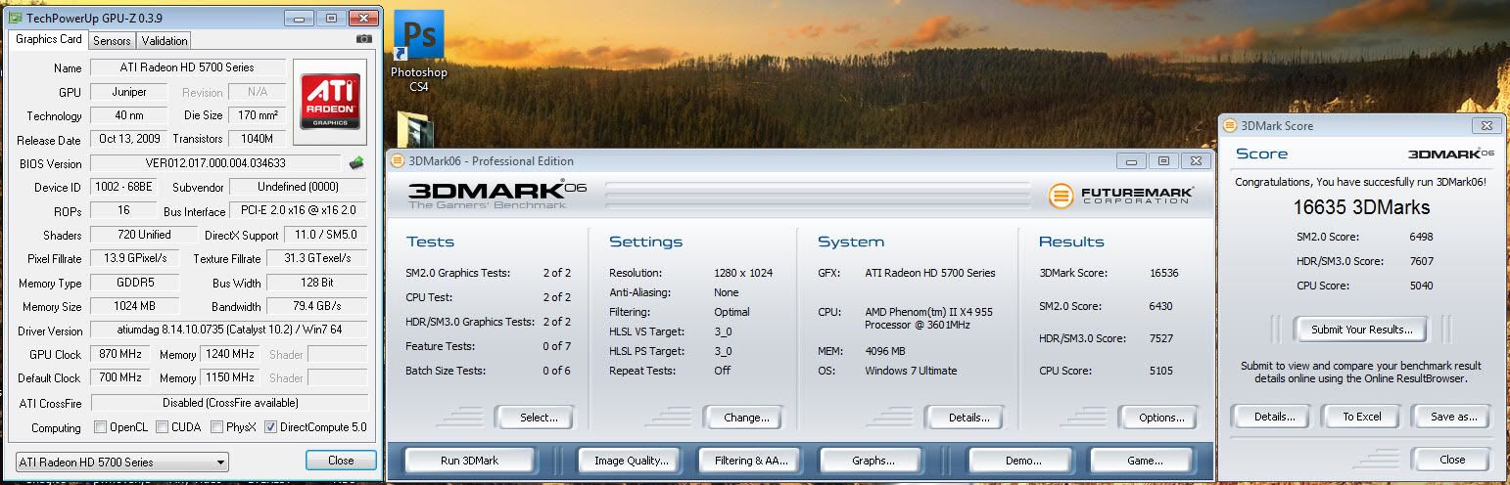Uncheck the DirectCompute 5.0 checkbox
1510x485 pixels.
pos(270,427)
